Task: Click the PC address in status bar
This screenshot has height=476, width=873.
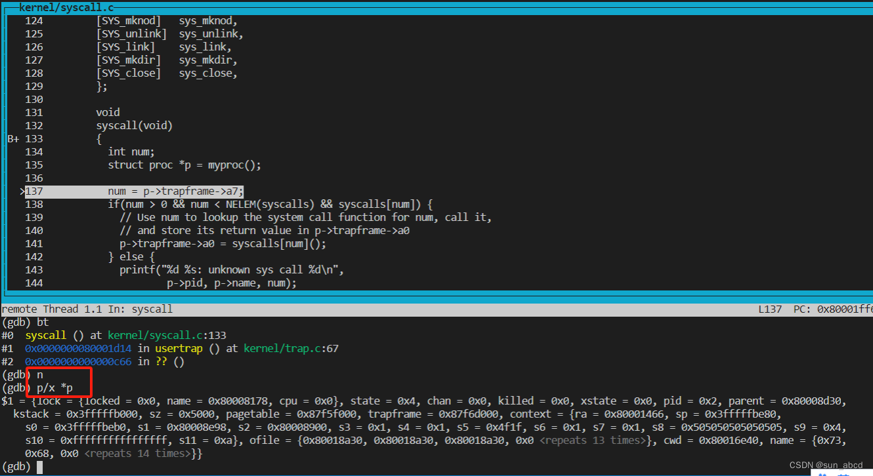Action: click(x=833, y=309)
